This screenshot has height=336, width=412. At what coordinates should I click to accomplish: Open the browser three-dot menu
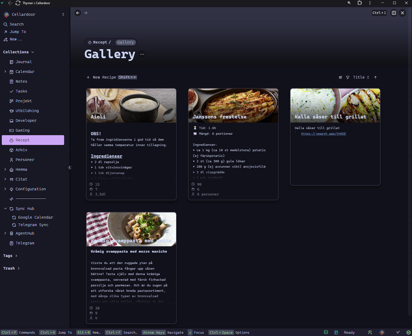(x=370, y=3)
